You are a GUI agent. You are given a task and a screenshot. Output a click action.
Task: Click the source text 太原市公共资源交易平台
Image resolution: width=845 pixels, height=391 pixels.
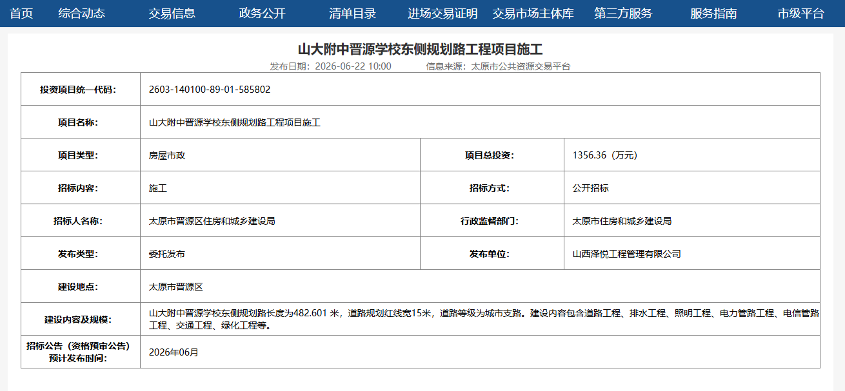pos(521,66)
